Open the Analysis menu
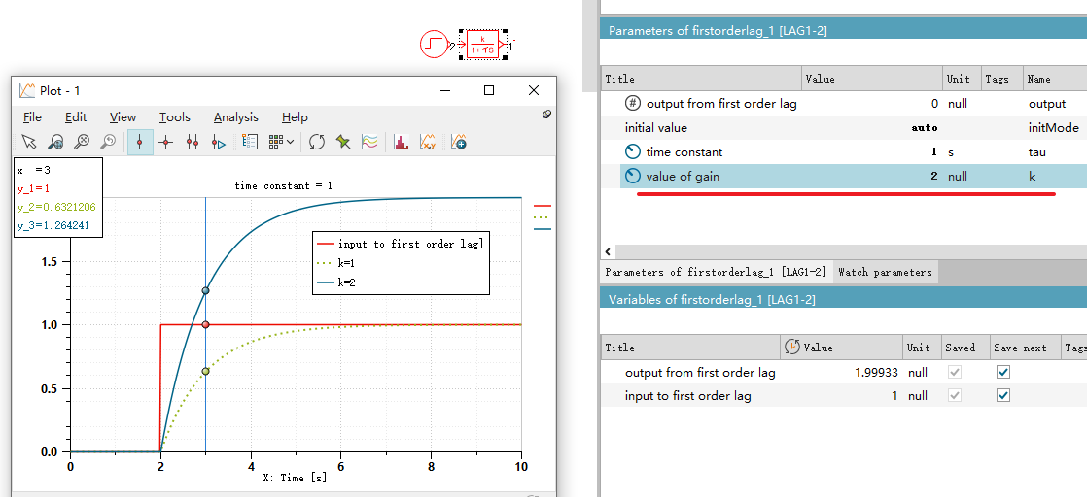Image resolution: width=1087 pixels, height=497 pixels. tap(235, 117)
